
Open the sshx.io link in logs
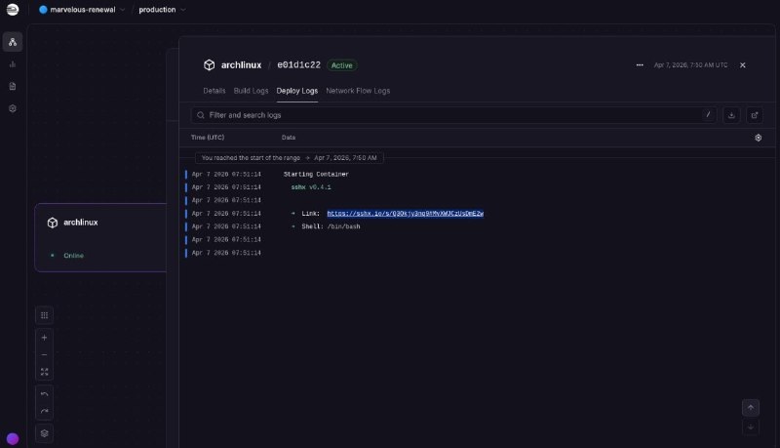click(406, 213)
